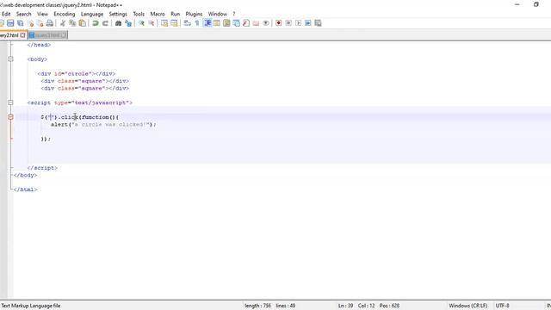The image size is (551, 310).
Task: Open Find with the binoculars icon
Action: 119,23
